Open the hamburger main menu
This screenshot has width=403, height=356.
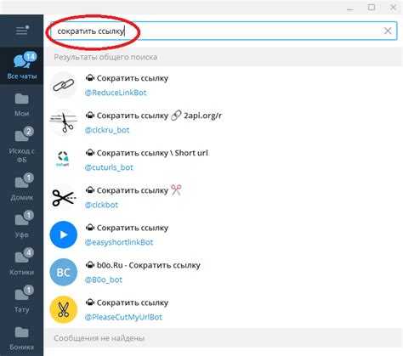(x=22, y=31)
